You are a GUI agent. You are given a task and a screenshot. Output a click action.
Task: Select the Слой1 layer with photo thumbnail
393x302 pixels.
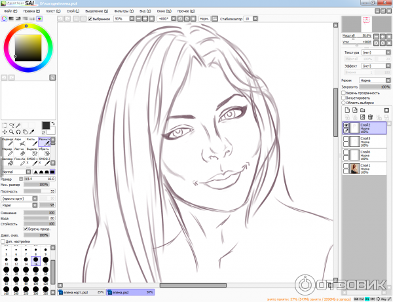365,168
